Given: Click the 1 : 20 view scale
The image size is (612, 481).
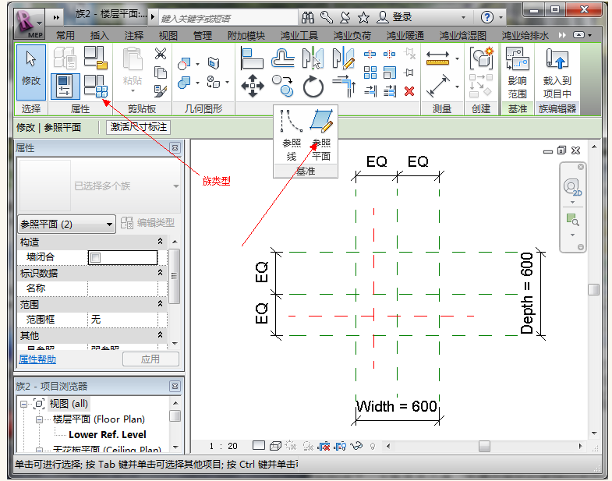Looking at the screenshot, I should 223,446.
